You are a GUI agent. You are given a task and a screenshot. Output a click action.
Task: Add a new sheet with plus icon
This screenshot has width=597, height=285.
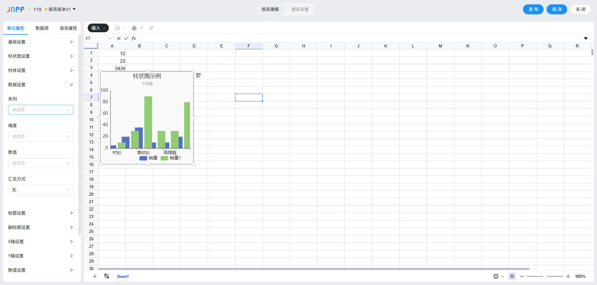(95, 276)
